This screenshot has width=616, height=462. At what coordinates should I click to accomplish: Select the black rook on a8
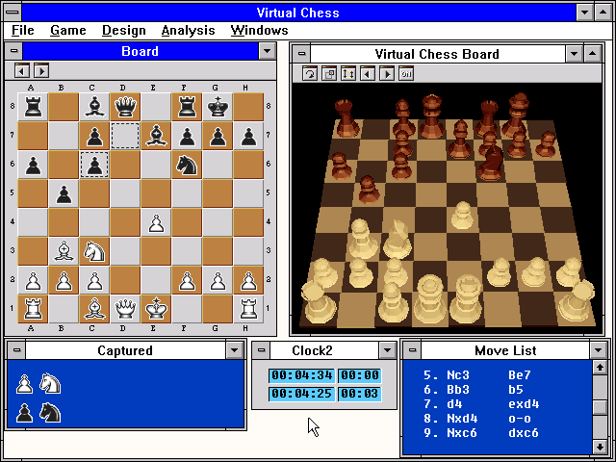[x=33, y=107]
